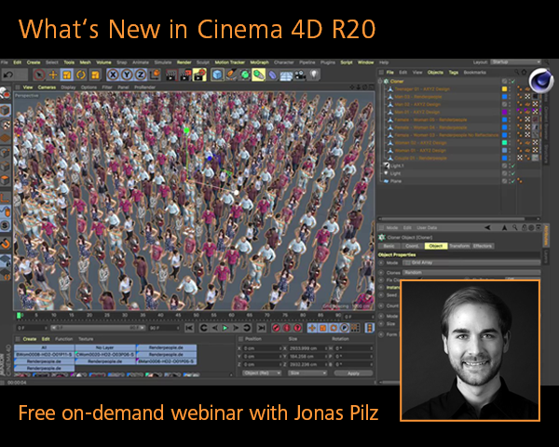Click the purple layer swatch on Man 01
The image size is (559, 447).
click(504, 112)
